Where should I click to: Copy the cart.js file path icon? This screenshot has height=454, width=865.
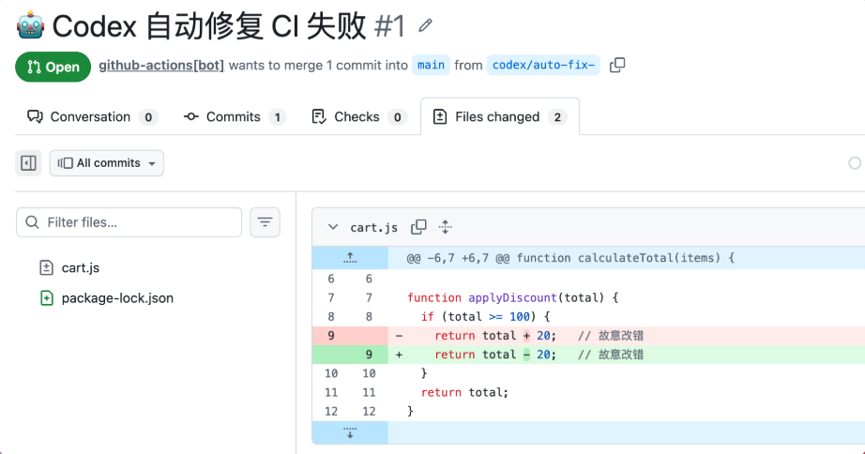click(418, 227)
